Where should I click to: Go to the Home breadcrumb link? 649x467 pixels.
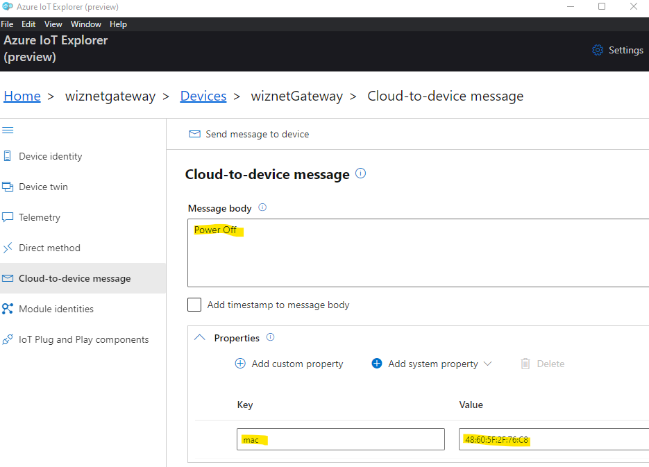(22, 96)
